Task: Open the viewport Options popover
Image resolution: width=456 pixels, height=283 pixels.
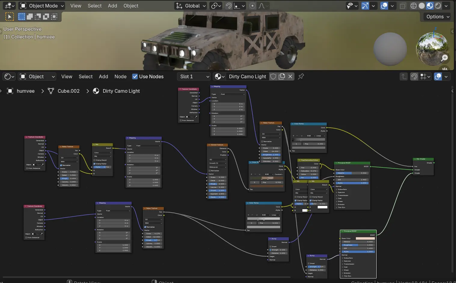Action: tap(438, 17)
